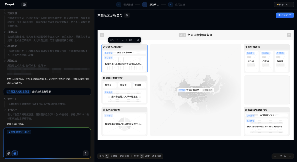Open module info in floating toolbar
The image size is (297, 162).
[130, 40]
